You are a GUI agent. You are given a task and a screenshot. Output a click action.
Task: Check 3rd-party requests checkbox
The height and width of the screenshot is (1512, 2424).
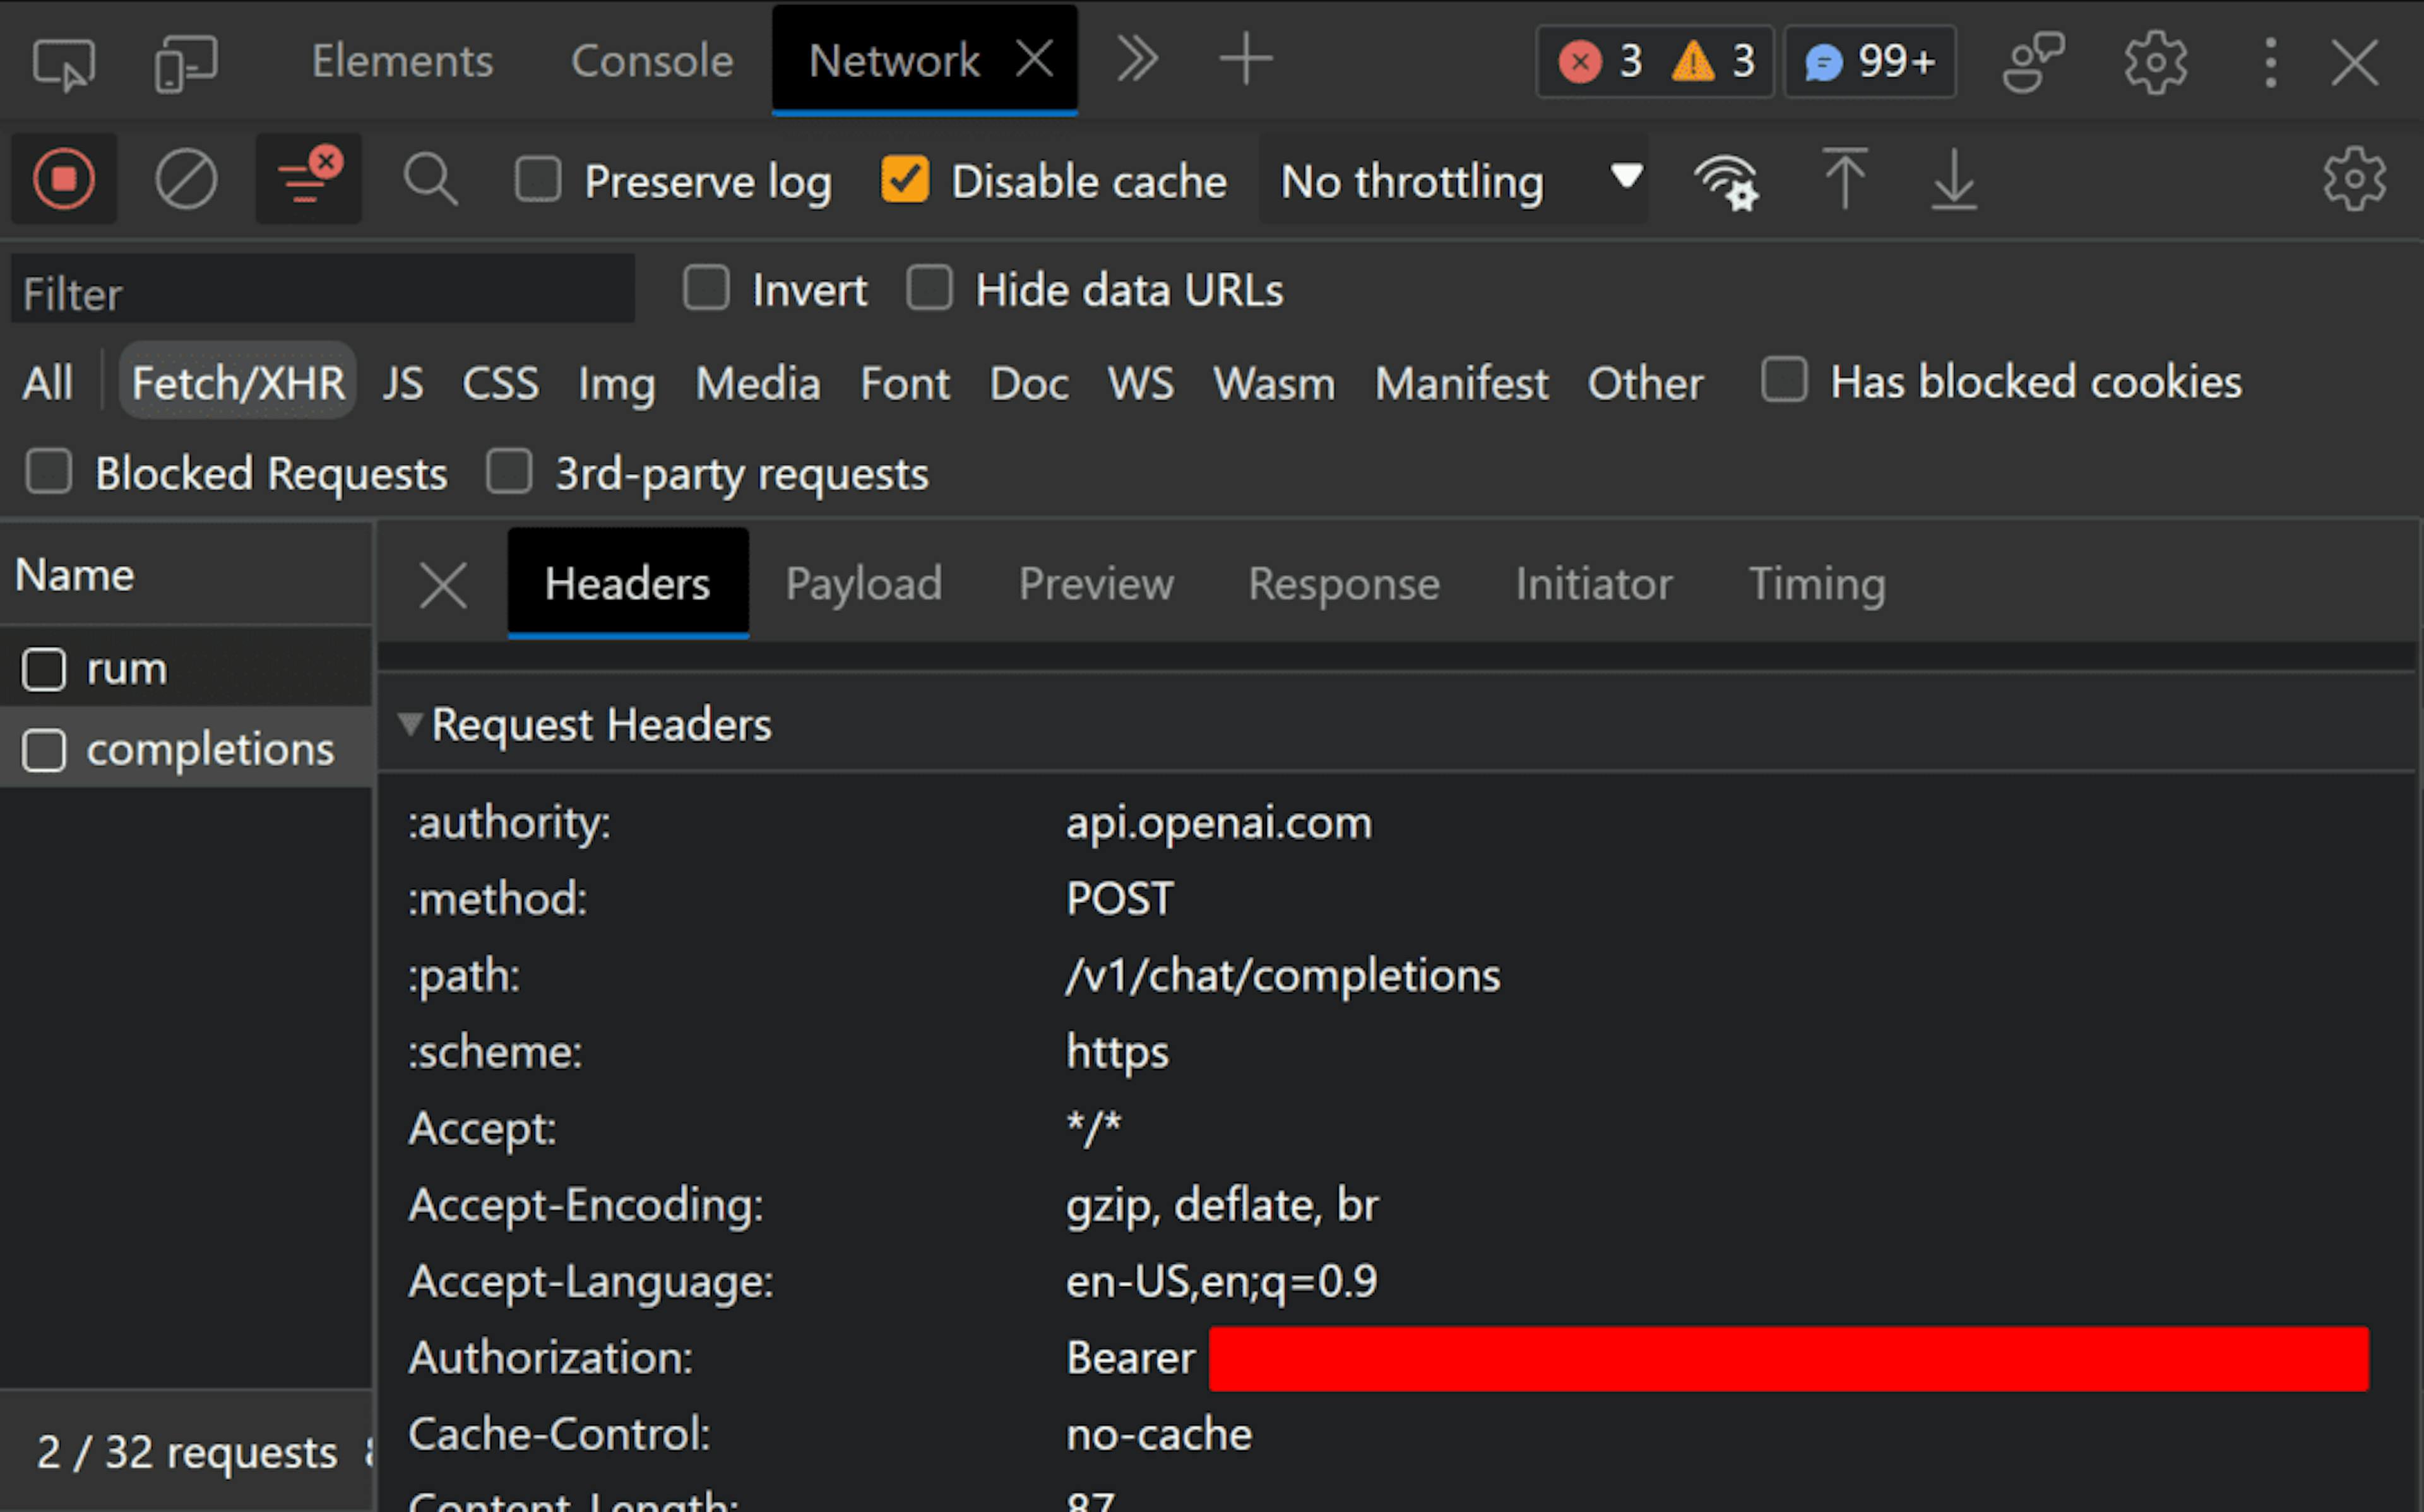pyautogui.click(x=509, y=472)
